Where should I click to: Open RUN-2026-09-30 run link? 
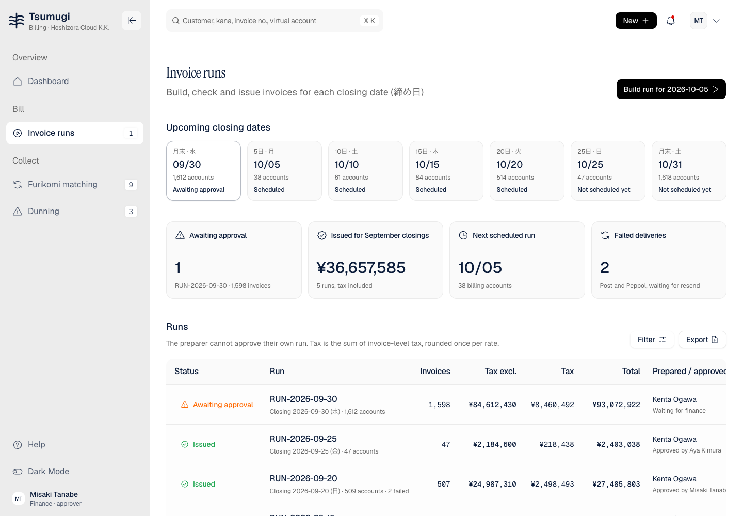[303, 399]
